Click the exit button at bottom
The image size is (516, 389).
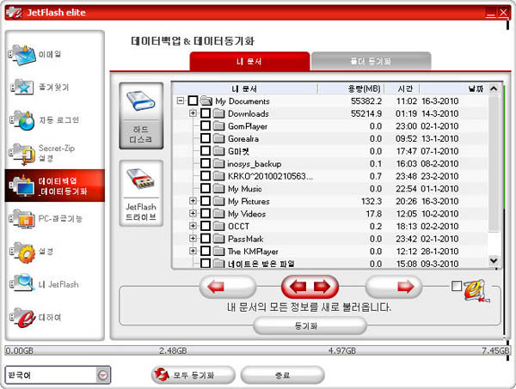point(282,375)
